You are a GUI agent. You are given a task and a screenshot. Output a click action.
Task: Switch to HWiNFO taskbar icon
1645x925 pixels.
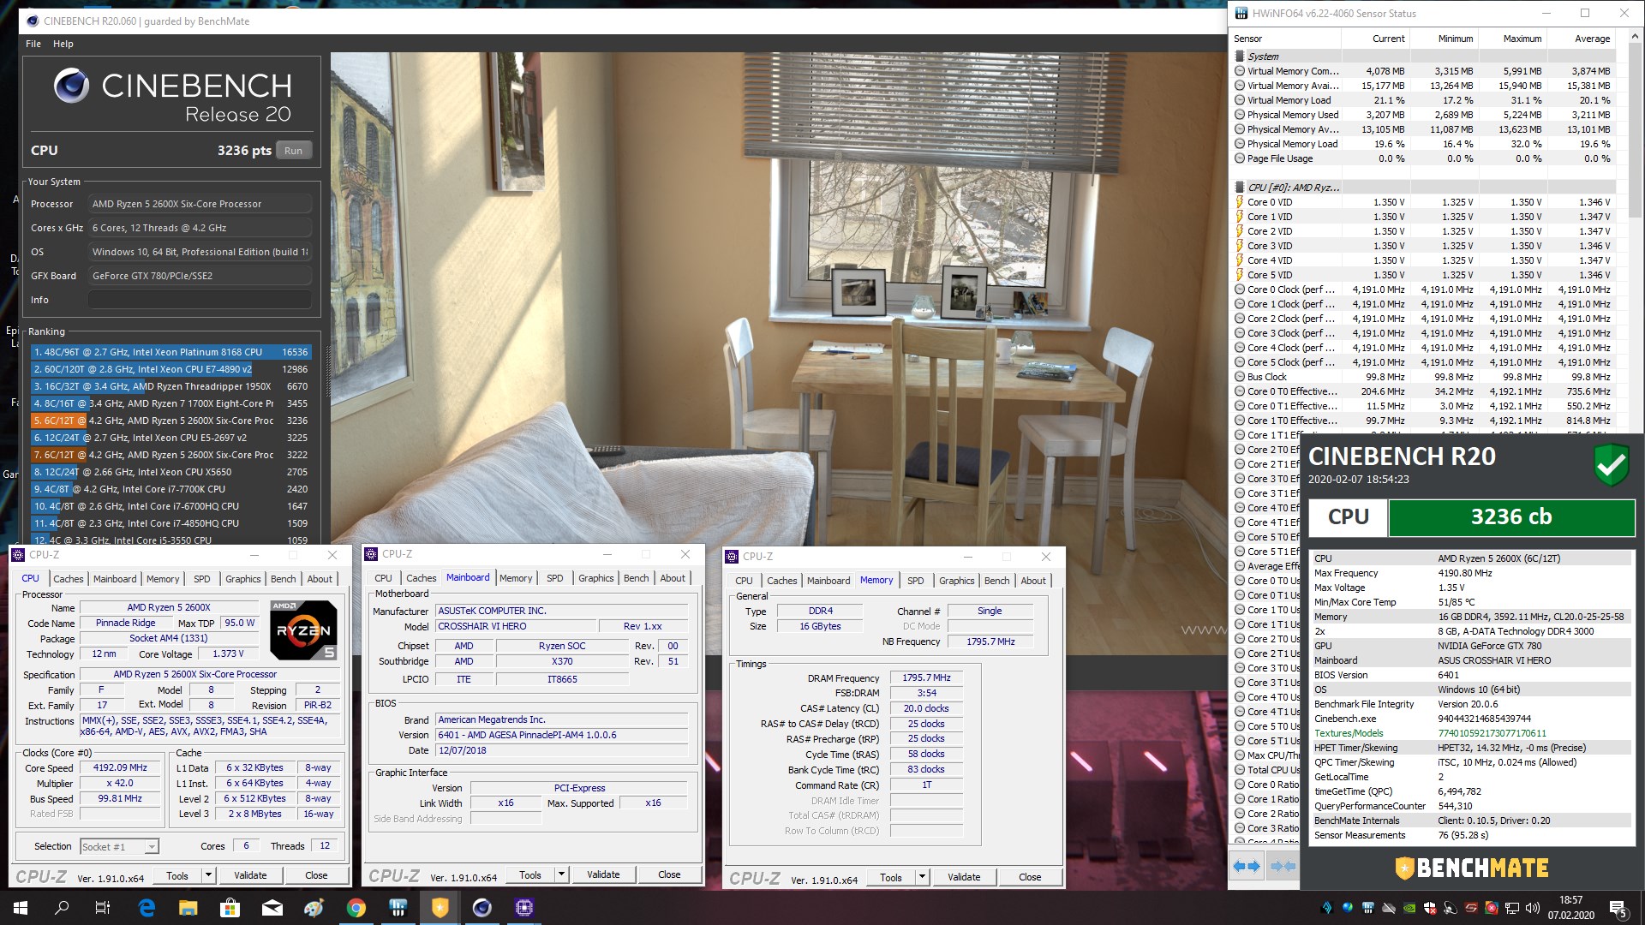[398, 908]
